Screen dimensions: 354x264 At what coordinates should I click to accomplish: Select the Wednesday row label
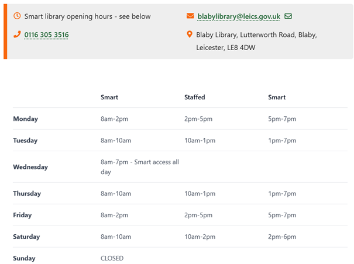[30, 167]
